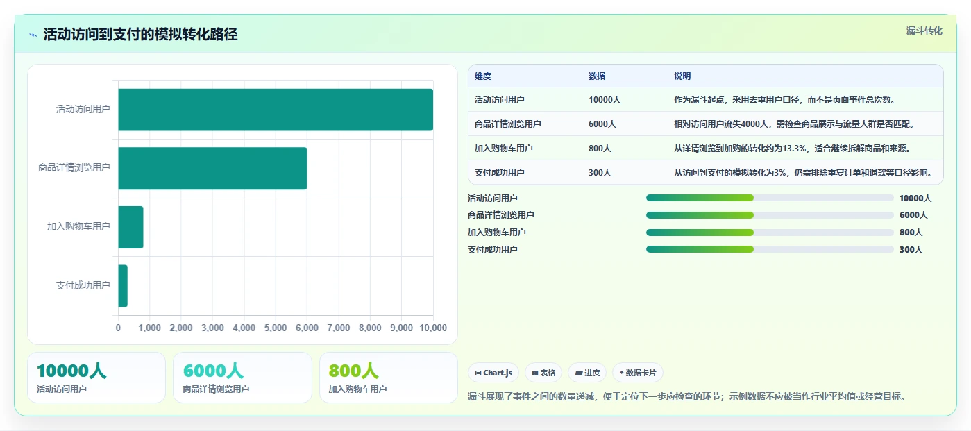Select the 支付成功用户 bar in the chart
971x431 pixels.
pos(123,286)
